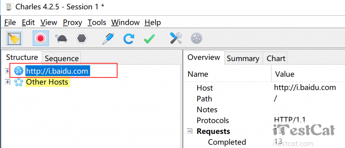Viewport: 345px width, 148px height.
Task: Click the Value column header
Action: click(309, 74)
